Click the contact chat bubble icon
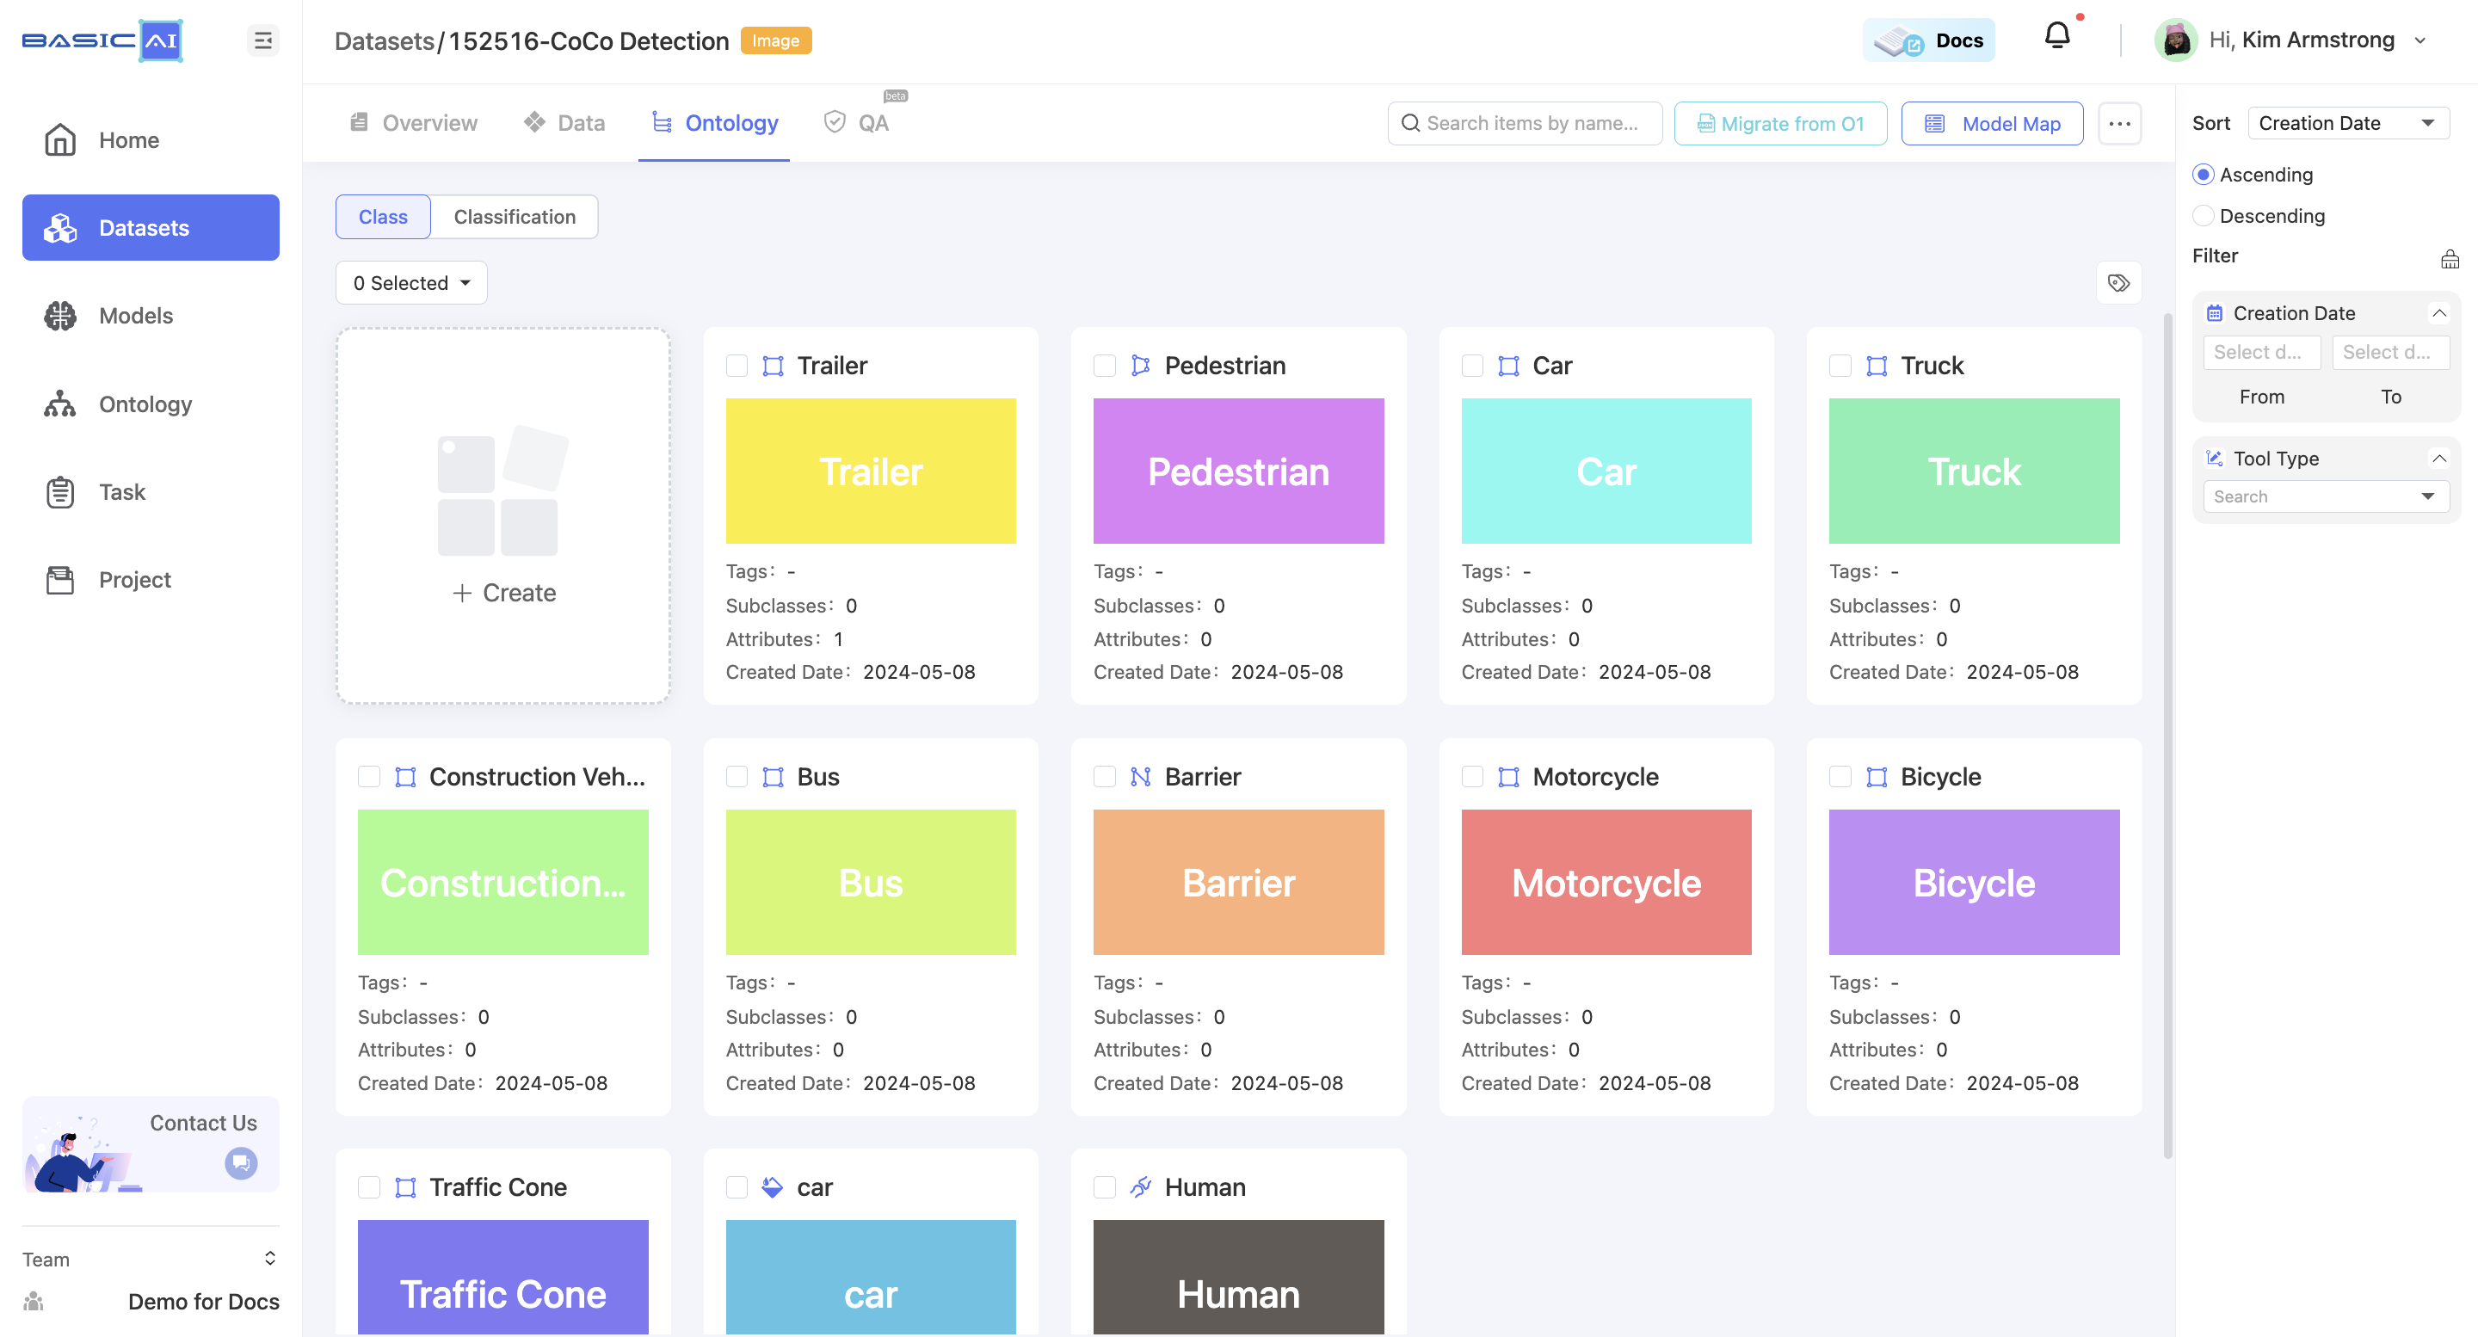Viewport: 2478px width, 1337px height. tap(241, 1163)
